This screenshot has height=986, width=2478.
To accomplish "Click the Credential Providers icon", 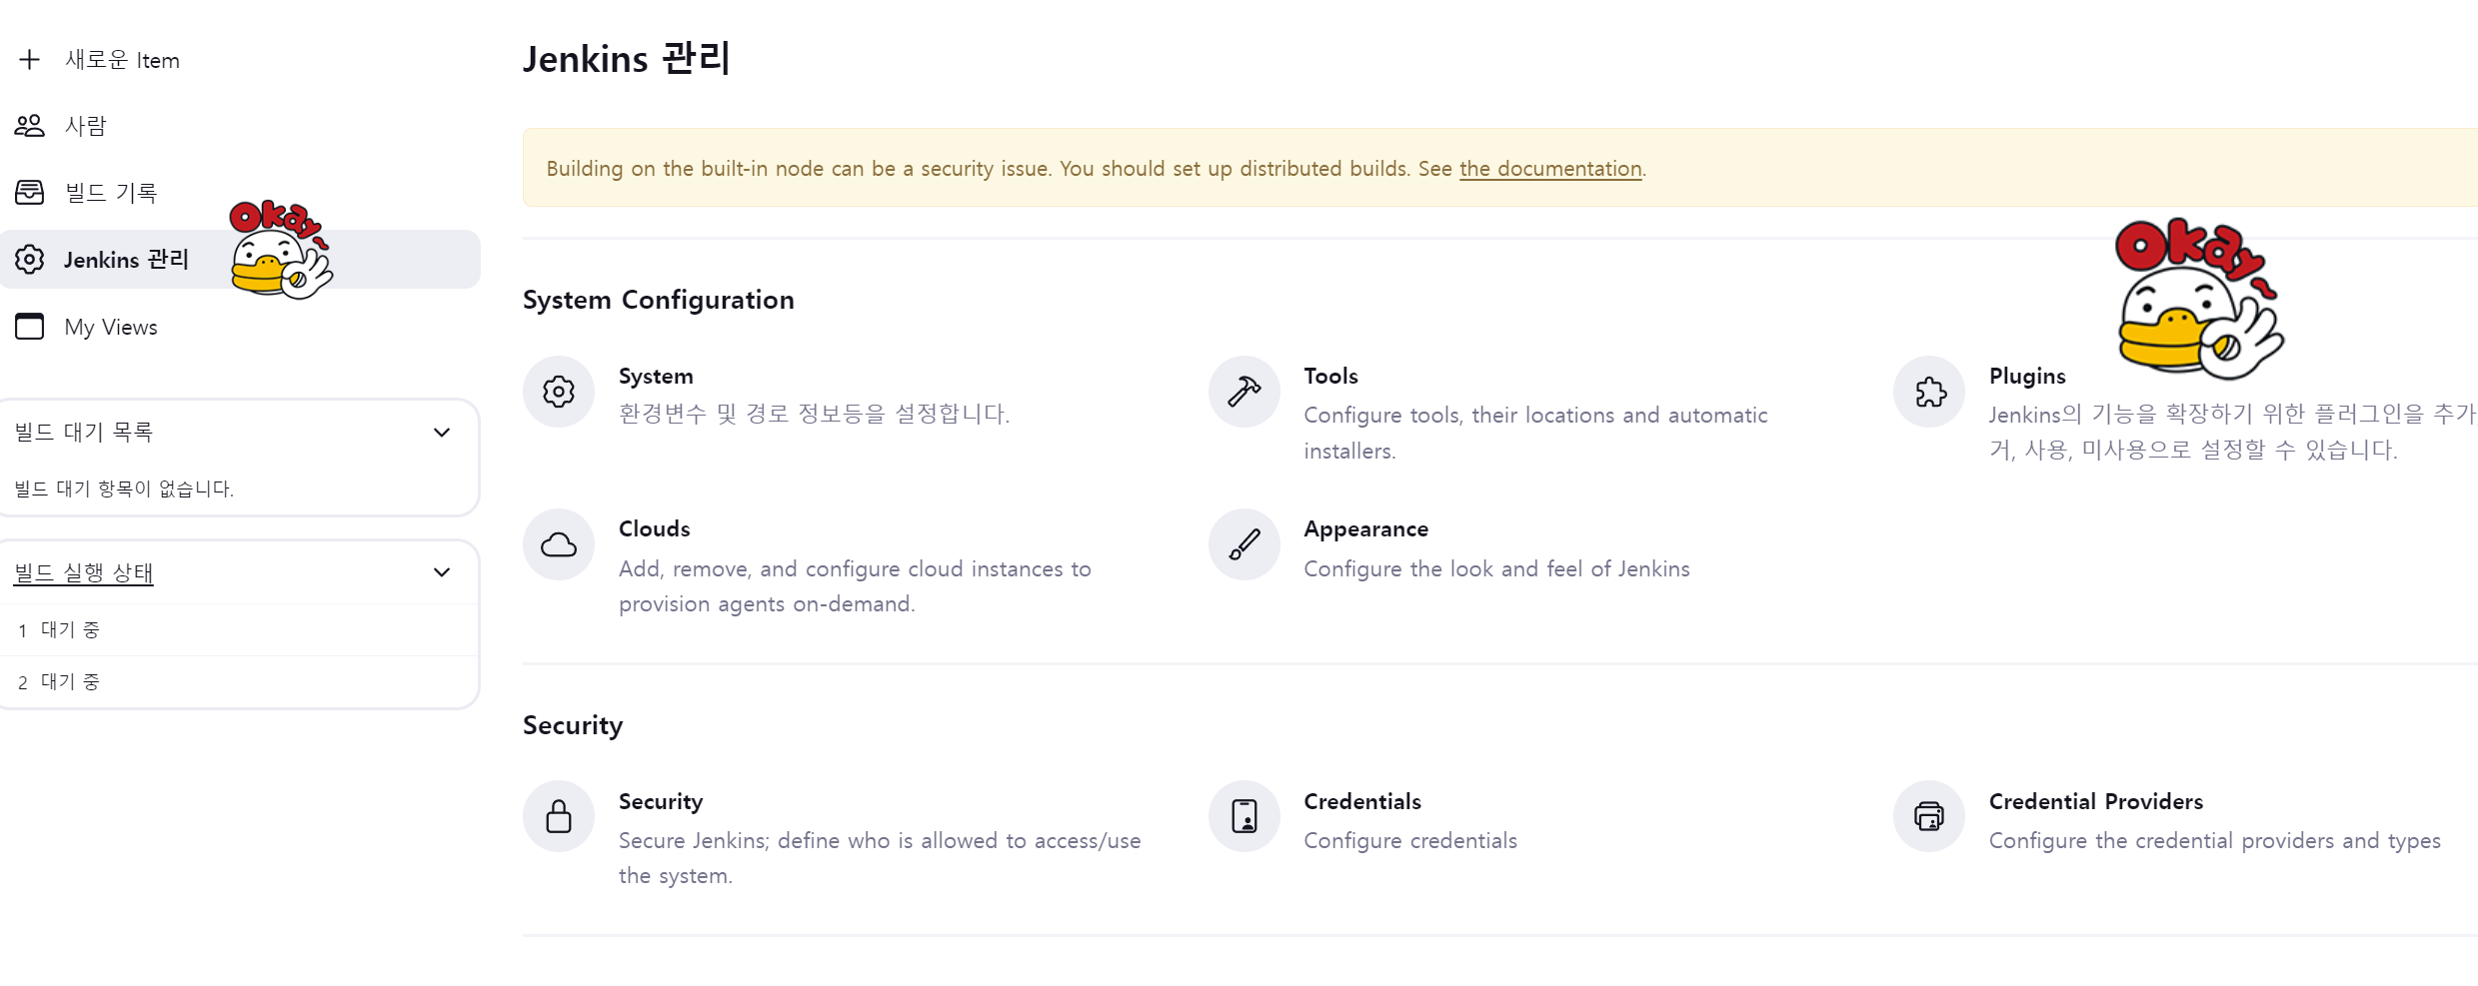I will tap(1929, 816).
